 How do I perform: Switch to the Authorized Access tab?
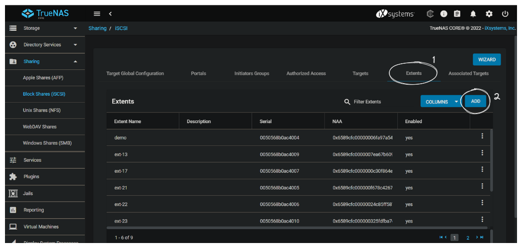pyautogui.click(x=306, y=74)
